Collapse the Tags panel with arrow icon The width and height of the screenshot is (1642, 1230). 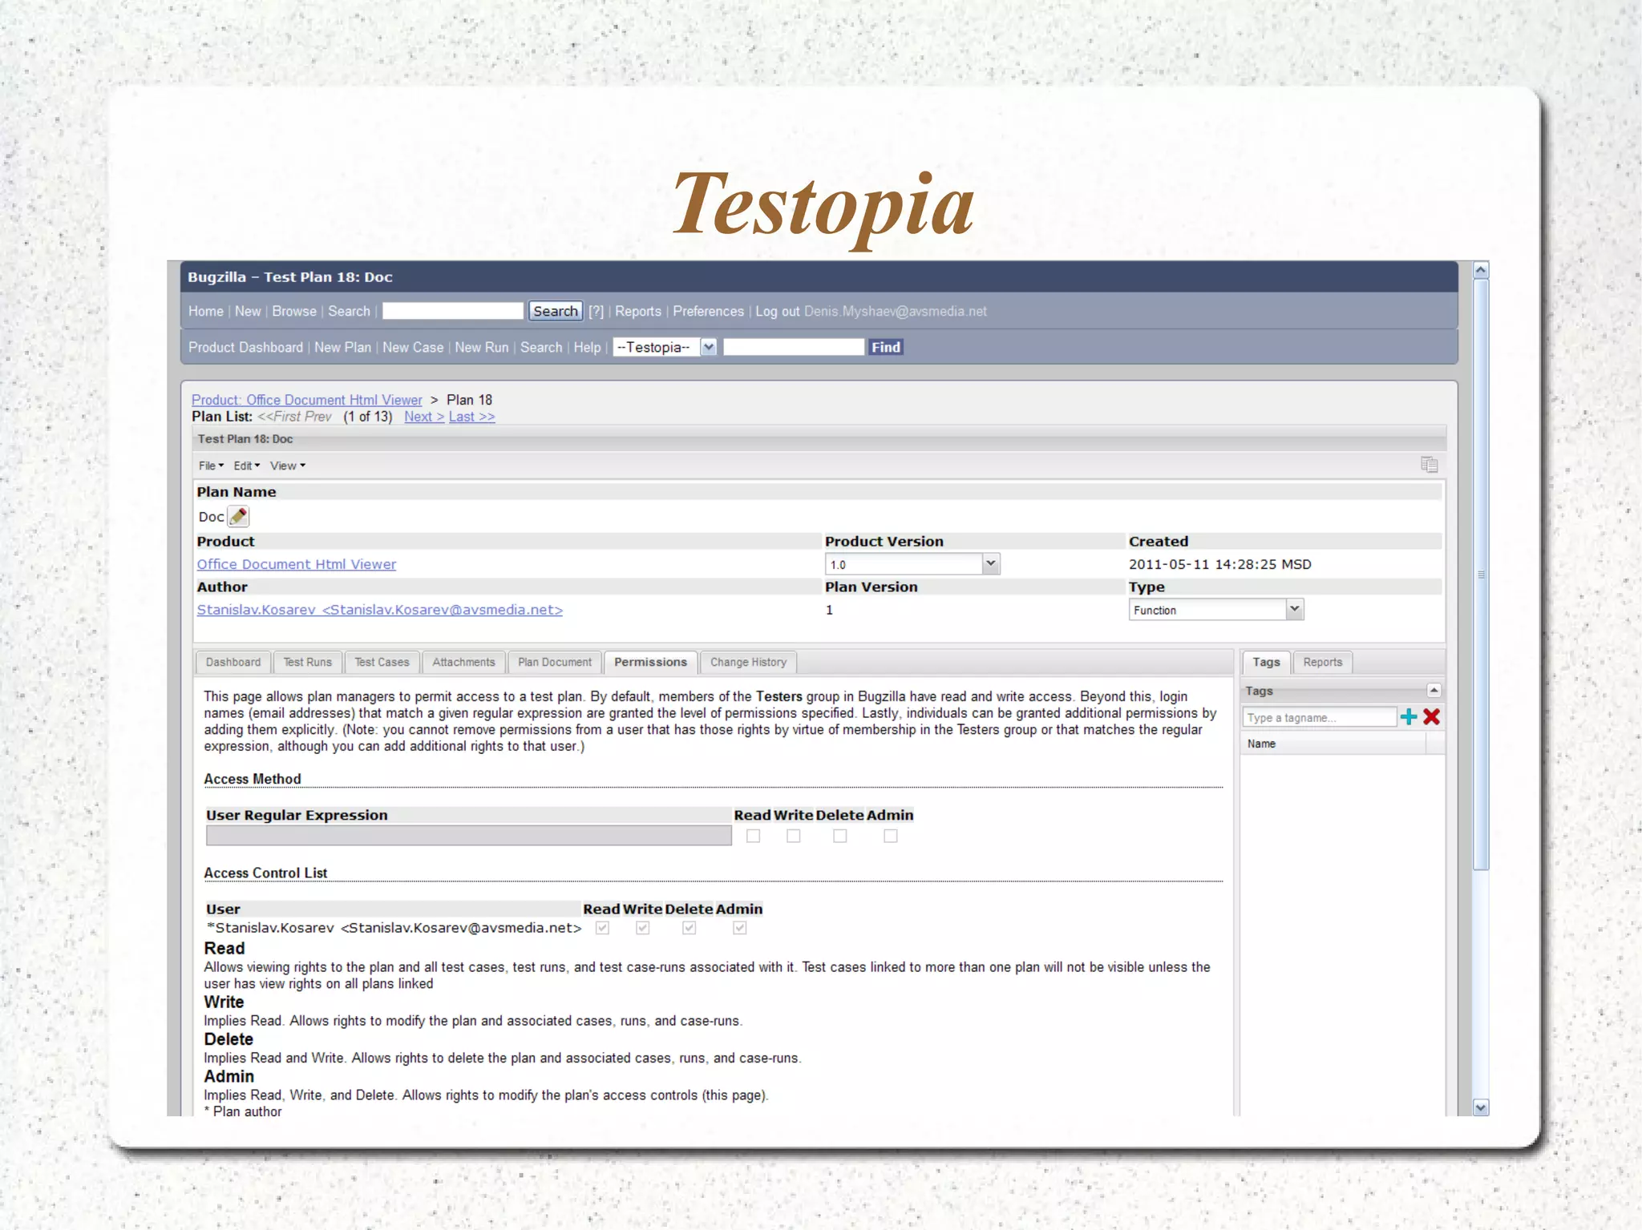coord(1434,691)
